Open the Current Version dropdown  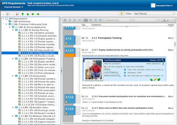click(13, 7)
